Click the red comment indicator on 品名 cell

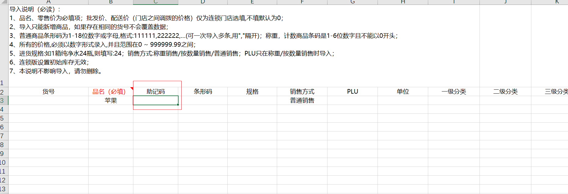tap(132, 88)
